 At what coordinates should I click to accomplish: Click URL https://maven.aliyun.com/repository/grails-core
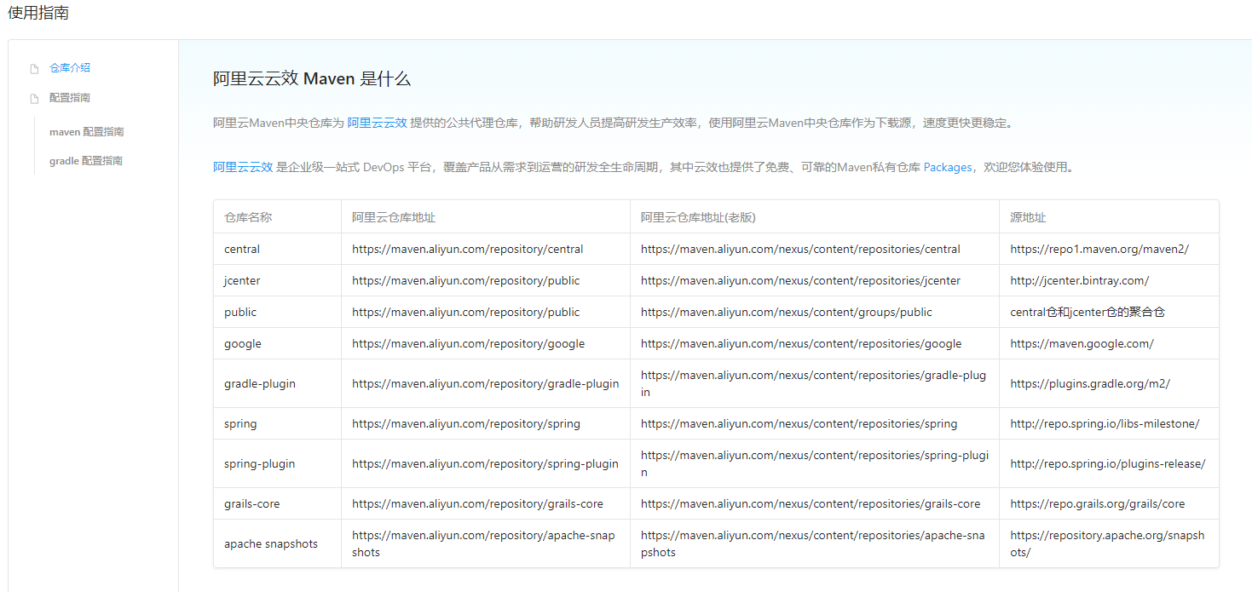click(478, 504)
